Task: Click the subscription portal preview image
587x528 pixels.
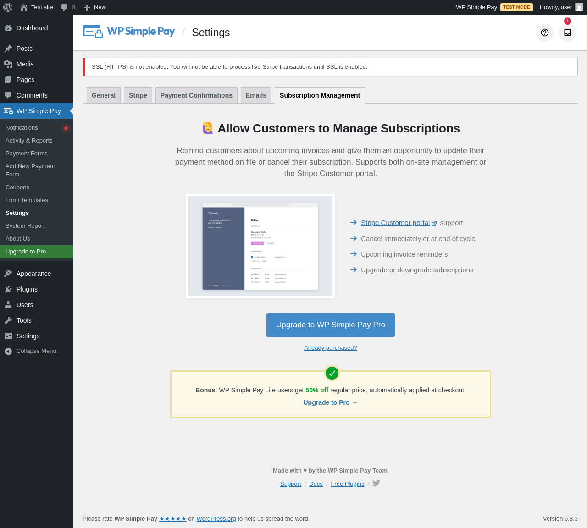Action: click(260, 246)
